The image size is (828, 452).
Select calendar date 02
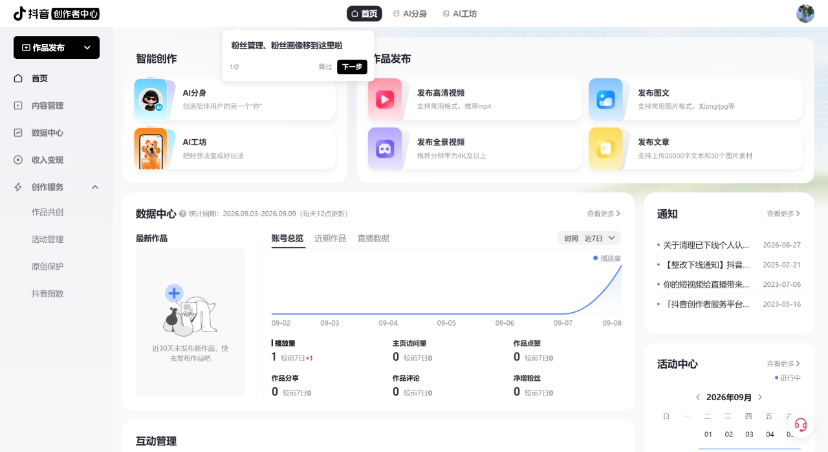[x=729, y=435]
